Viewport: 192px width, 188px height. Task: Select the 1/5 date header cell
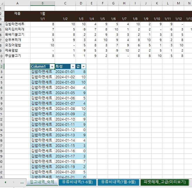coord(102,19)
